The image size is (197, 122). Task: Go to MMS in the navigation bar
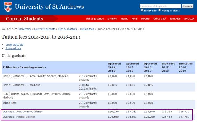[x=135, y=19]
